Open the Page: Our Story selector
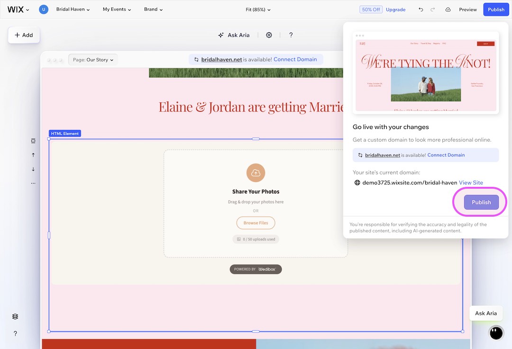 [93, 59]
